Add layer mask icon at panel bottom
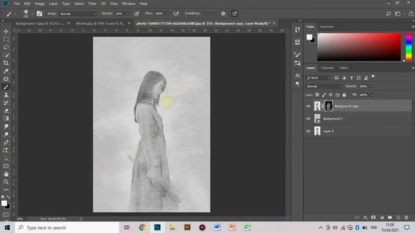415x233 pixels. pyautogui.click(x=373, y=217)
